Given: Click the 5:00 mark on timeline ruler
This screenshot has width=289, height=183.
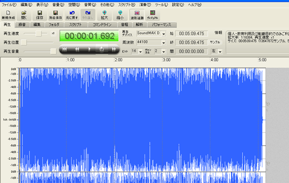Looking at the screenshot, I should (263, 60).
